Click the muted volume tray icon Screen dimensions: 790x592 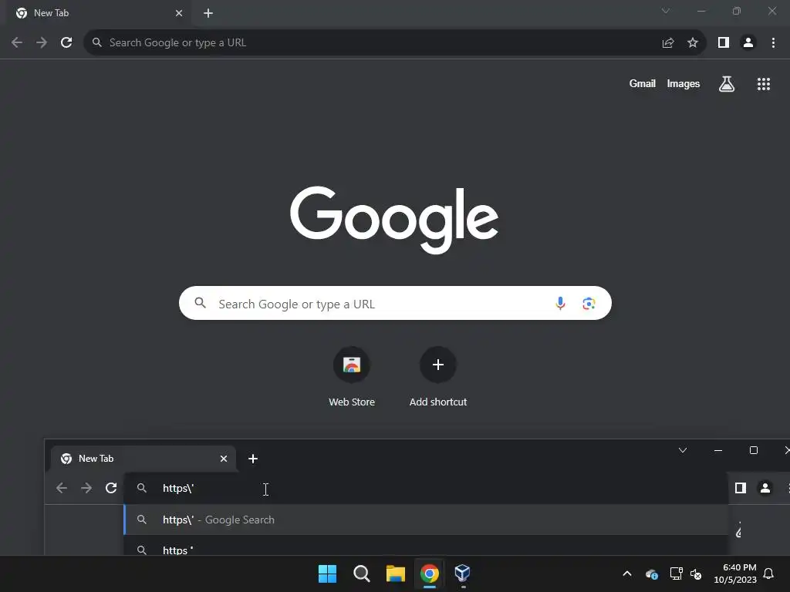click(x=697, y=573)
